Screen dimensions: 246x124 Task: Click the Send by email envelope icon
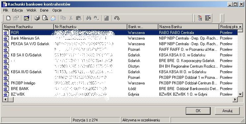(53, 18)
